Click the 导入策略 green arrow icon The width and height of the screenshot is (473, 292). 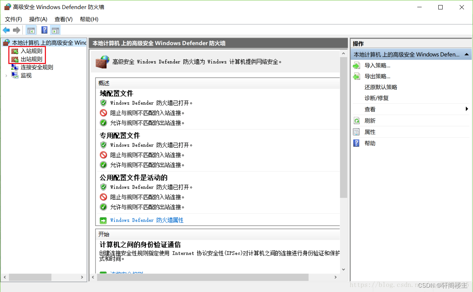click(357, 65)
